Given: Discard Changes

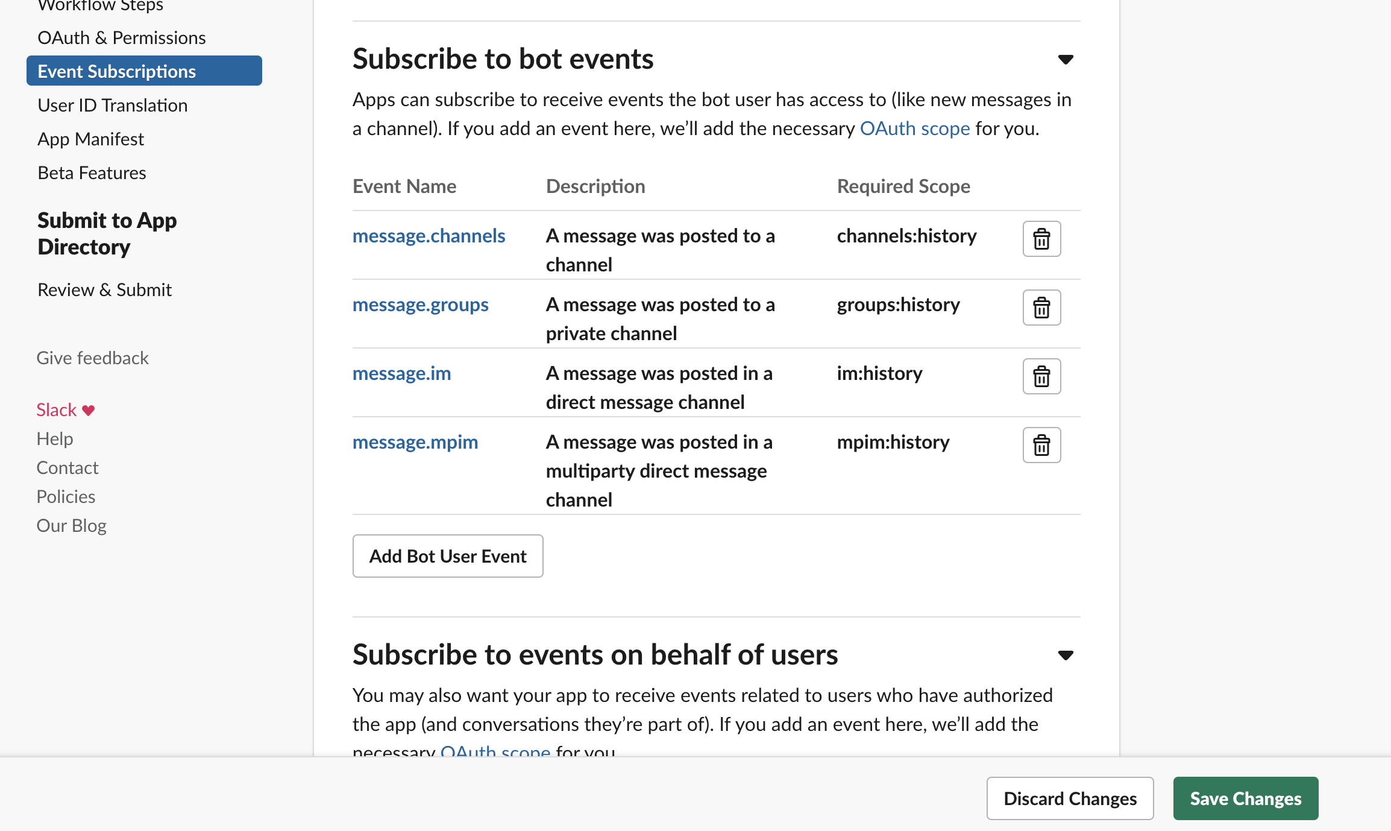Looking at the screenshot, I should click(1069, 798).
